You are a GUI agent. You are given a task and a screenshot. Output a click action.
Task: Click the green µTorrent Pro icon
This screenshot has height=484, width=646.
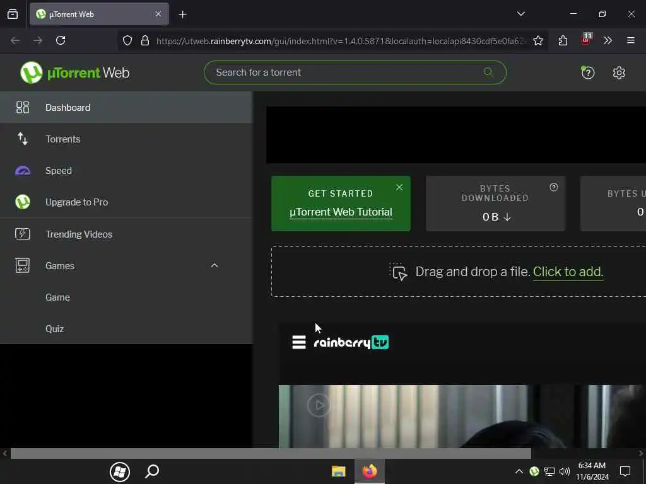click(23, 202)
